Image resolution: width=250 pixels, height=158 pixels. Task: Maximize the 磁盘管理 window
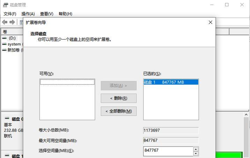pyautogui.click(x=227, y=5)
